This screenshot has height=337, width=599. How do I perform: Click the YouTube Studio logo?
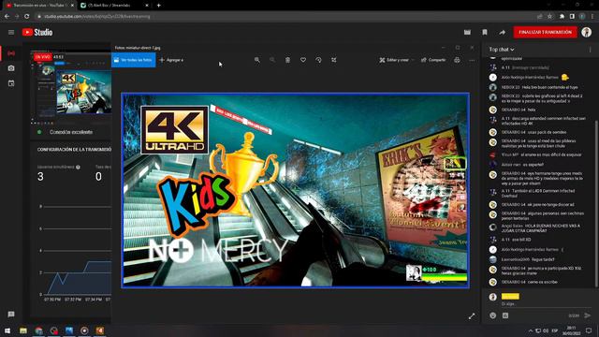click(x=37, y=33)
